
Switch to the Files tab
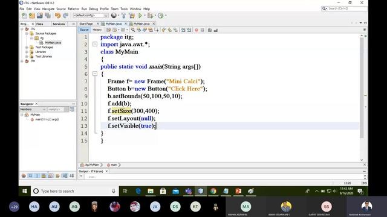point(39,24)
